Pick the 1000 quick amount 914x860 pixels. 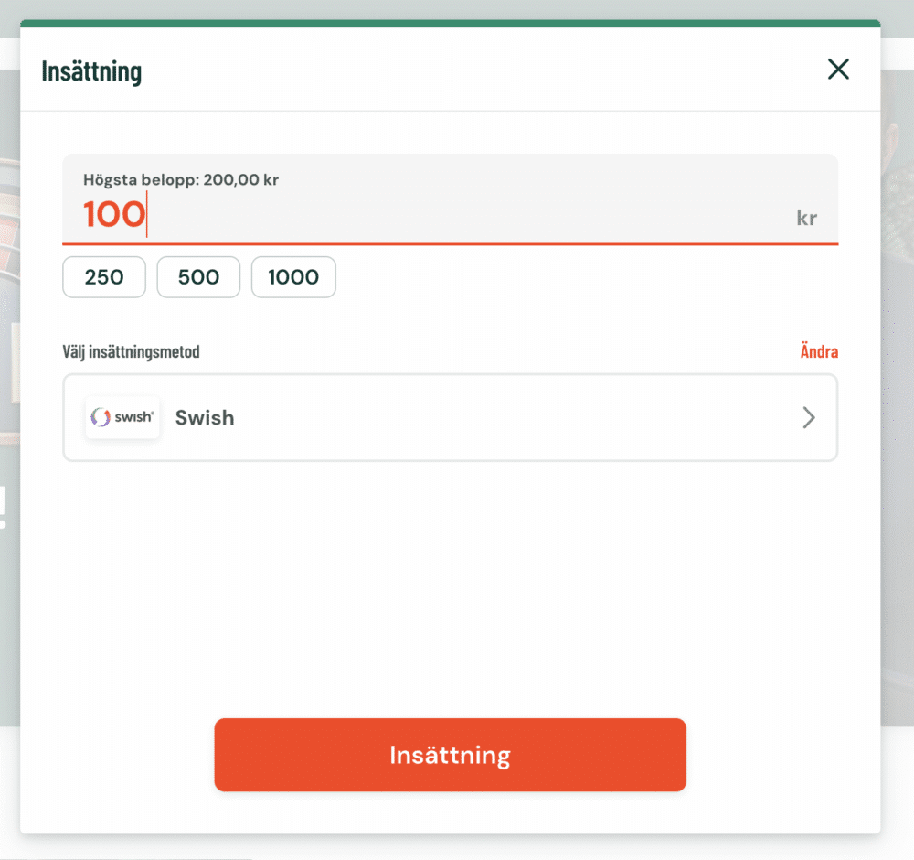coord(293,277)
